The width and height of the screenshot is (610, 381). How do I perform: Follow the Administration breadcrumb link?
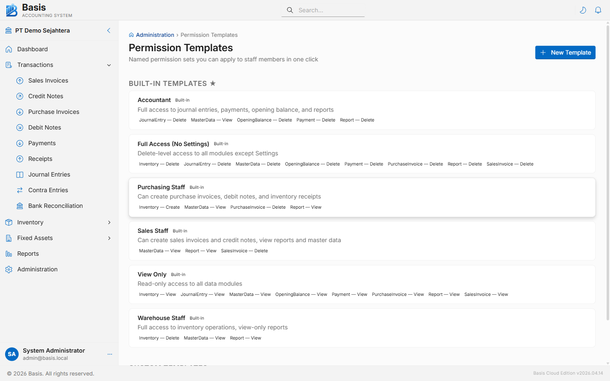[155, 35]
